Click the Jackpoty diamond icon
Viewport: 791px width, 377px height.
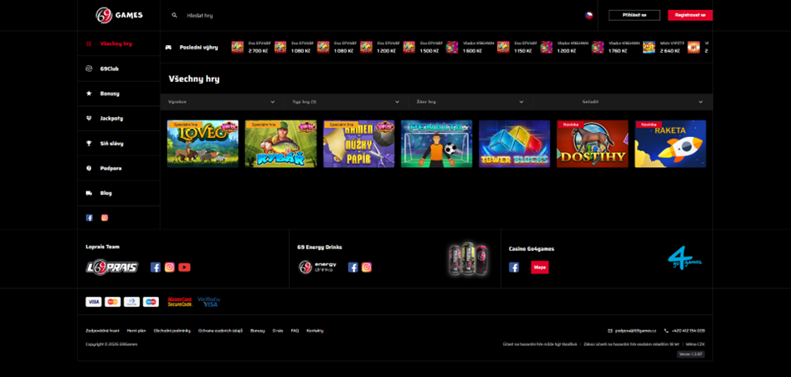point(90,119)
